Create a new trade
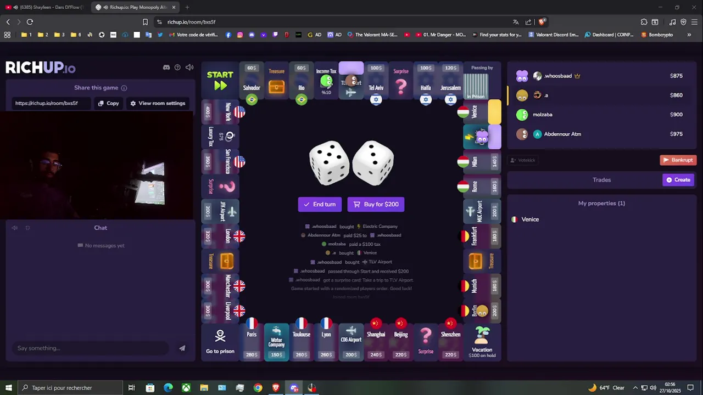Viewport: 703px width, 395px height. pyautogui.click(x=678, y=180)
